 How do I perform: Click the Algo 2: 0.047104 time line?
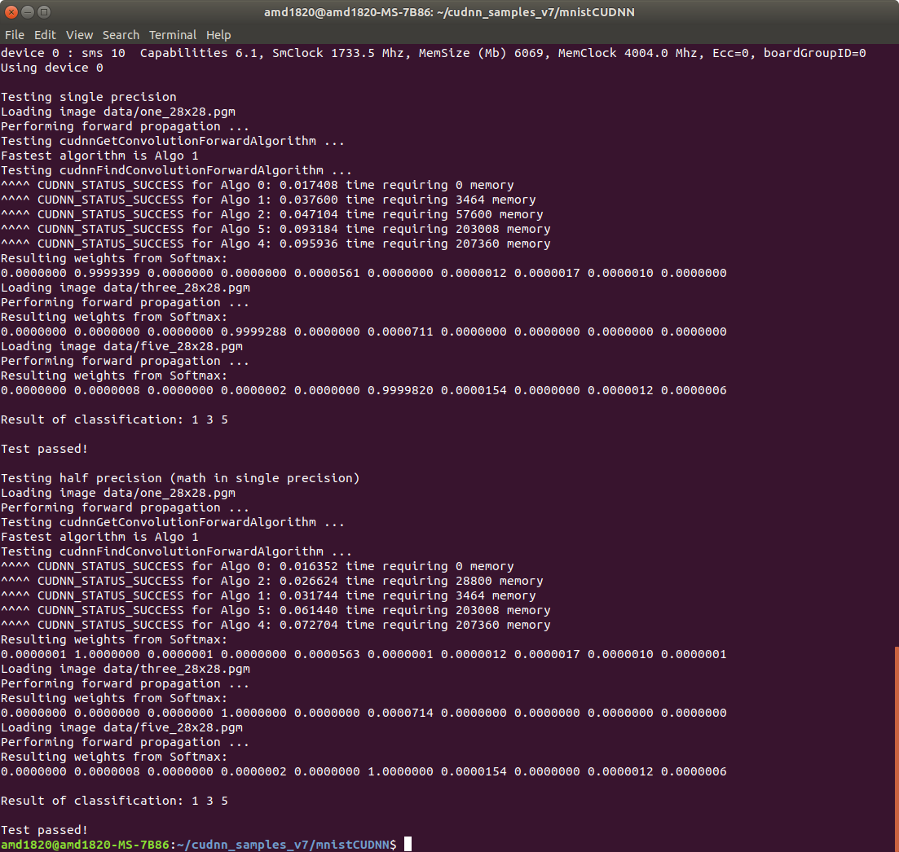coord(271,214)
